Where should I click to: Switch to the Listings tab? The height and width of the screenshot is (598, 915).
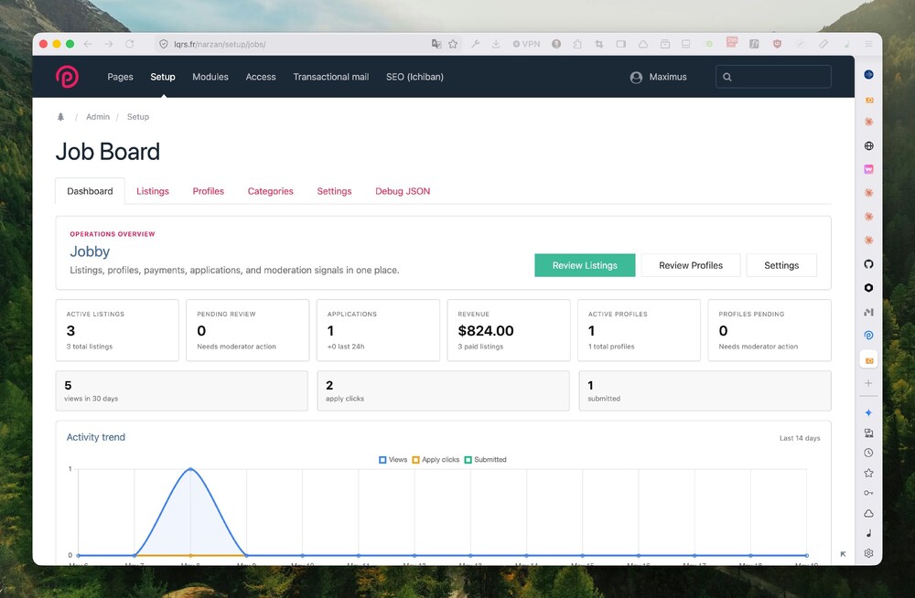[153, 191]
